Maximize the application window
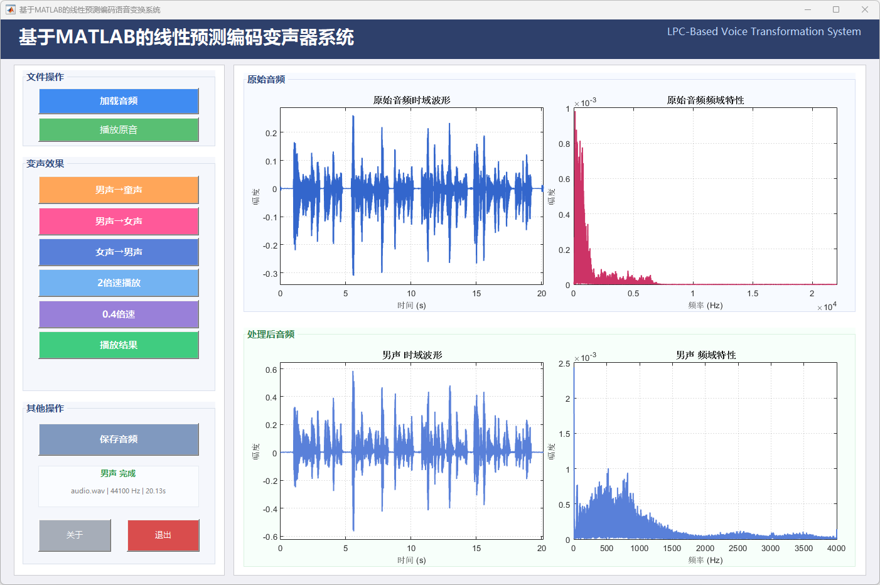Image resolution: width=880 pixels, height=585 pixels. 836,9
